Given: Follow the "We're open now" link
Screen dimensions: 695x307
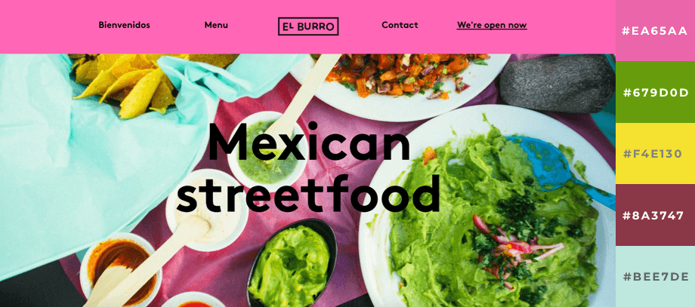Looking at the screenshot, I should click(492, 25).
